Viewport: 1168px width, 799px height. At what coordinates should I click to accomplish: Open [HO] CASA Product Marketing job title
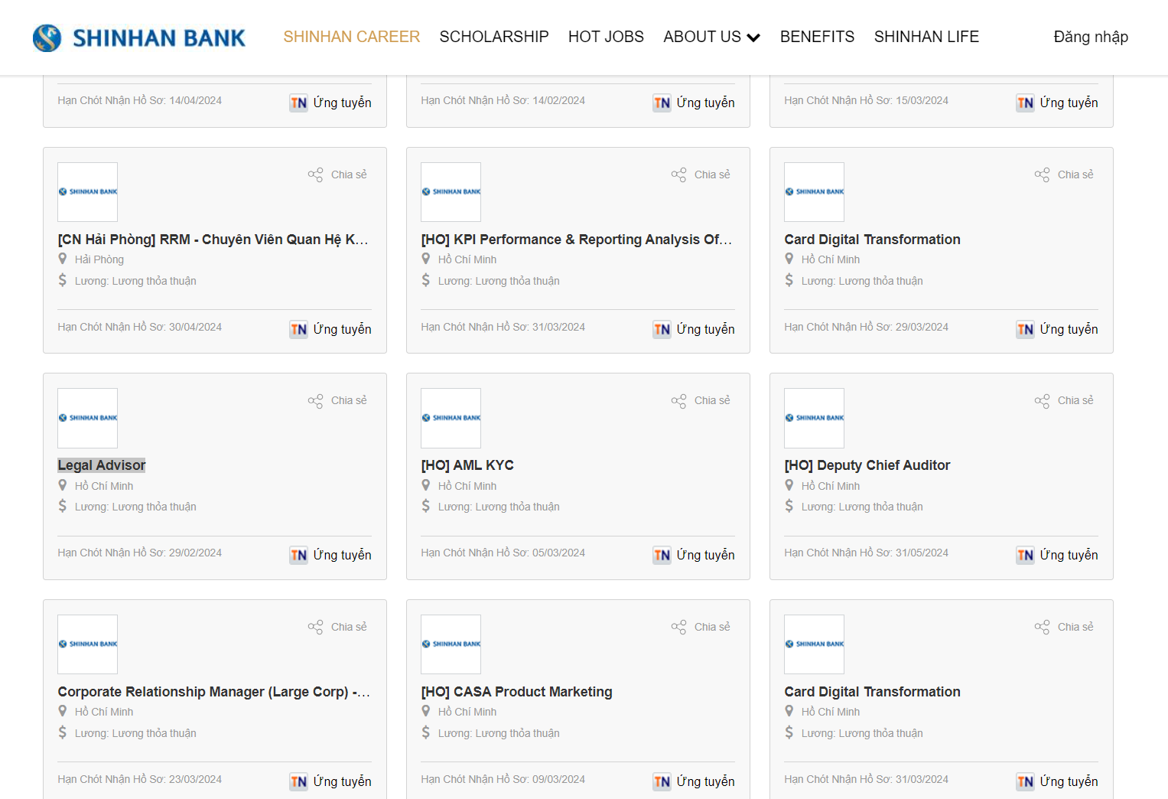coord(516,692)
